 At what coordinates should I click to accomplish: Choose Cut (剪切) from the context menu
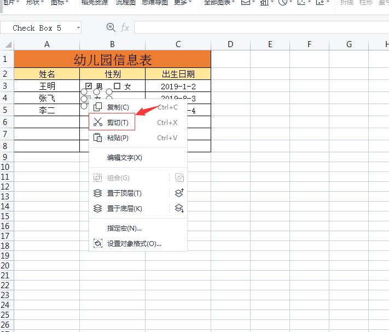tap(138, 122)
